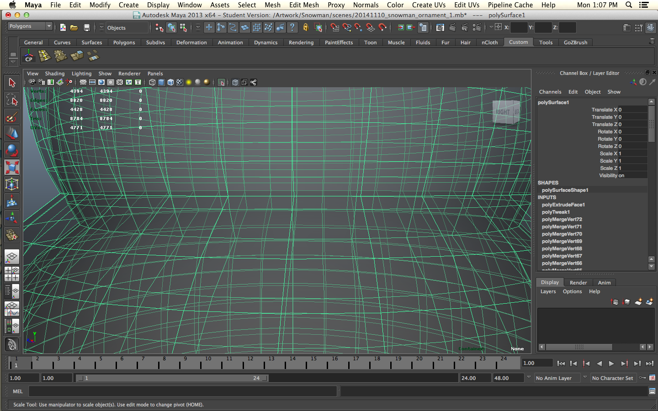Viewport: 658px width, 411px height.
Task: Choose the Lasso select tool
Action: [12, 100]
